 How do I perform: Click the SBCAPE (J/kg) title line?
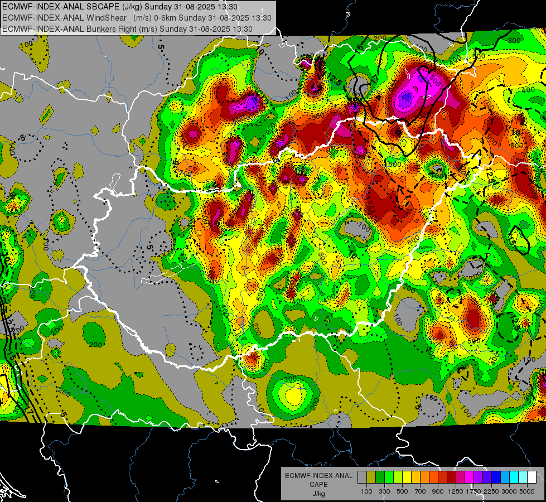(120, 7)
